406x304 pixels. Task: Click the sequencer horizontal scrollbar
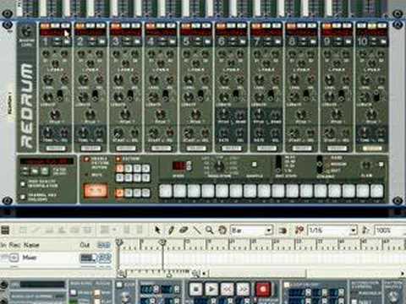(258, 273)
